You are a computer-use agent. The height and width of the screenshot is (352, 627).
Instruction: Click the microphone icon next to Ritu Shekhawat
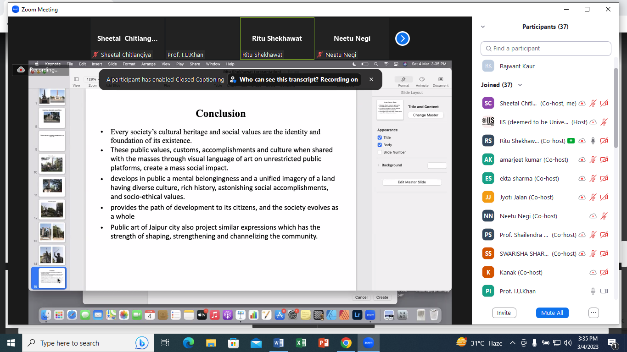tap(593, 141)
